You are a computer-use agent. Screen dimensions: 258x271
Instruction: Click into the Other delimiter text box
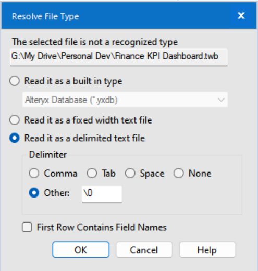click(x=102, y=194)
